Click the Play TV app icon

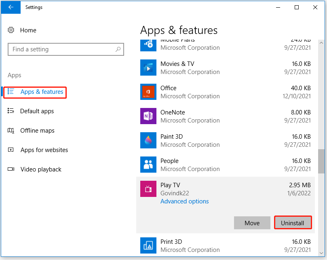pyautogui.click(x=148, y=189)
